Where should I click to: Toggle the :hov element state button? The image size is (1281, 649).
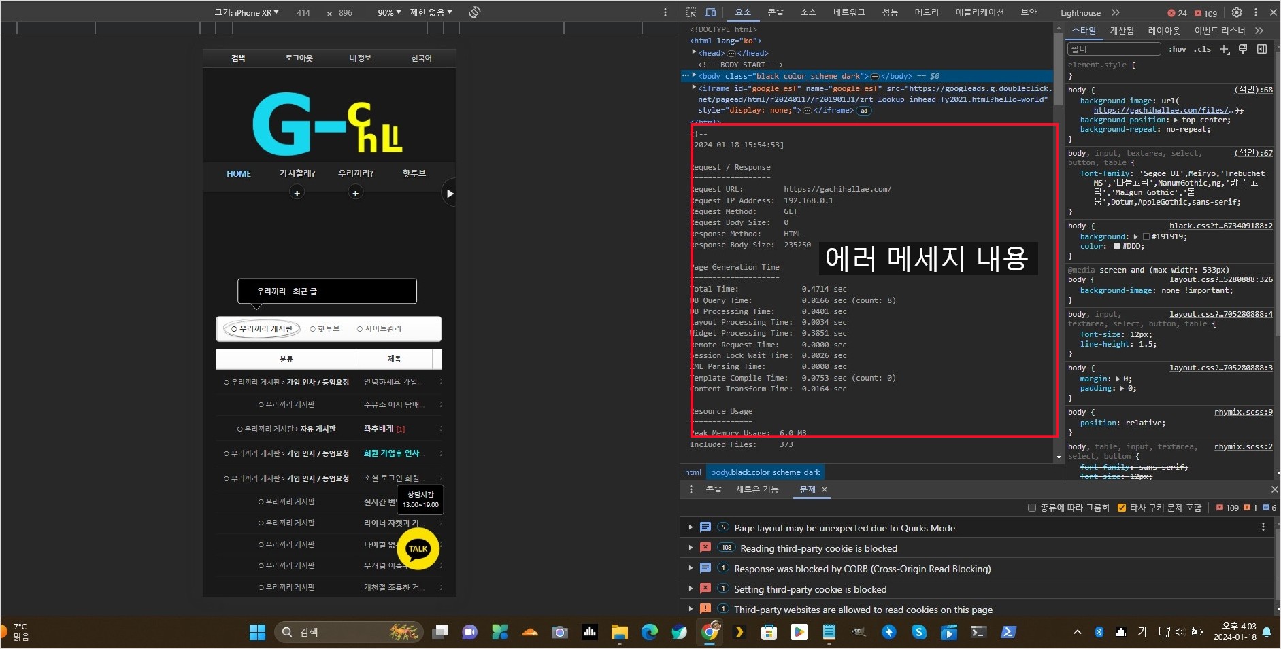click(x=1178, y=49)
